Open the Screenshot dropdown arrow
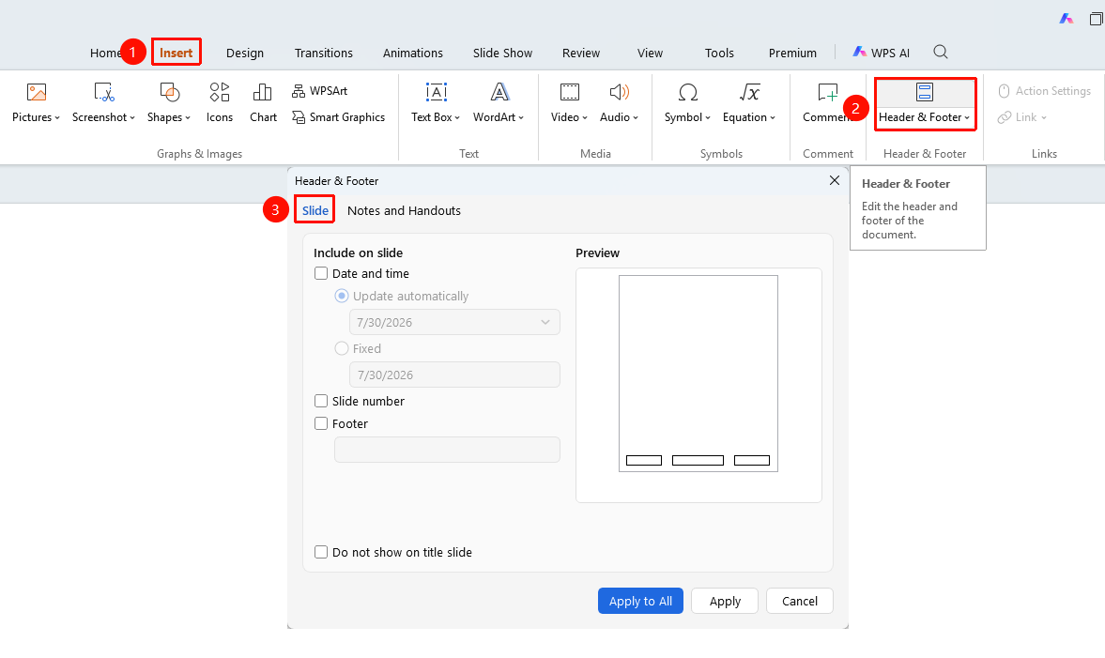 (x=132, y=117)
